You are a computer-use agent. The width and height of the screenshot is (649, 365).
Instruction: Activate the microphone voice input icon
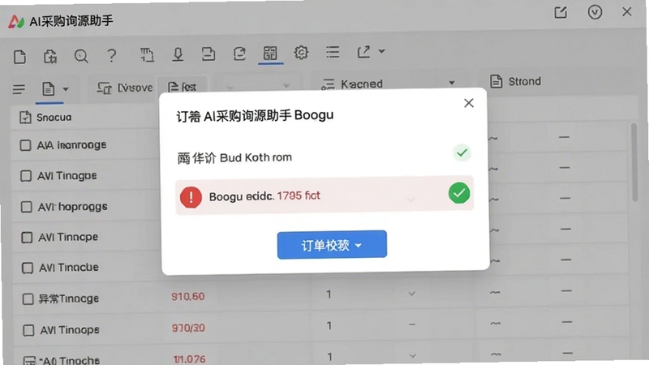[178, 54]
